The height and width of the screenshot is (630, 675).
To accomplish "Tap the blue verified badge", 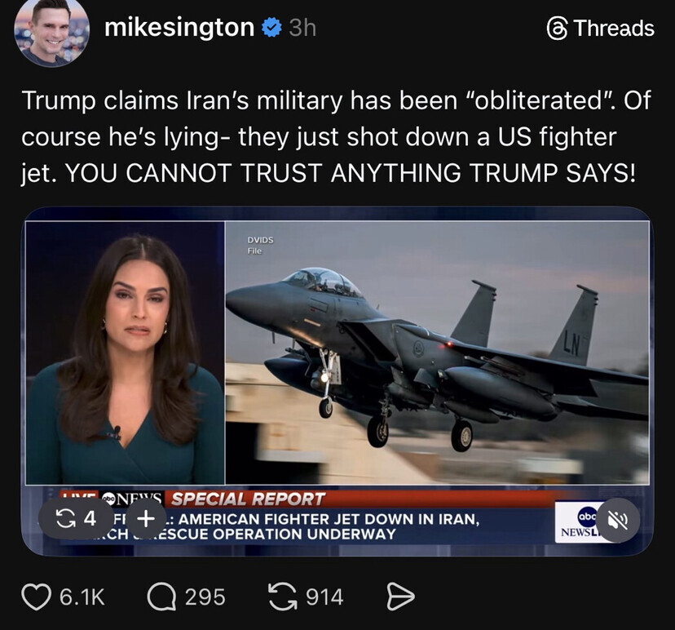I will 272,28.
